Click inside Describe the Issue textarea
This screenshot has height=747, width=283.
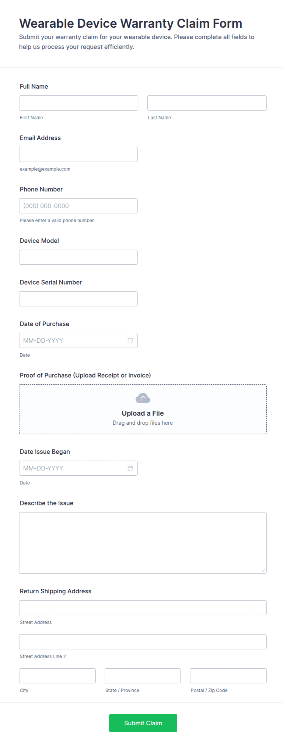[x=143, y=543]
